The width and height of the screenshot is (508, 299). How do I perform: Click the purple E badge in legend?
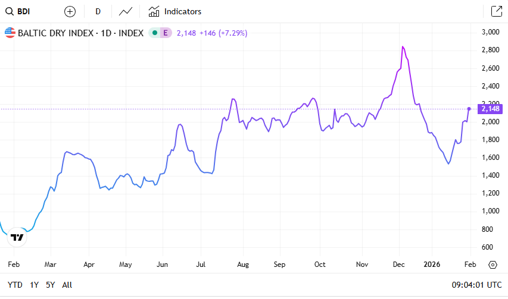(x=165, y=33)
